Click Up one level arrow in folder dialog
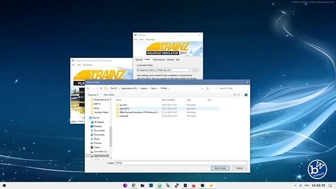The height and width of the screenshot is (189, 336). 101,88
